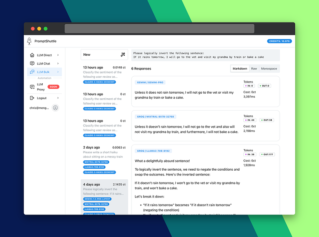The height and width of the screenshot is (237, 319).
Task: Click the 2.1435 ct cost value
Action: point(119,184)
